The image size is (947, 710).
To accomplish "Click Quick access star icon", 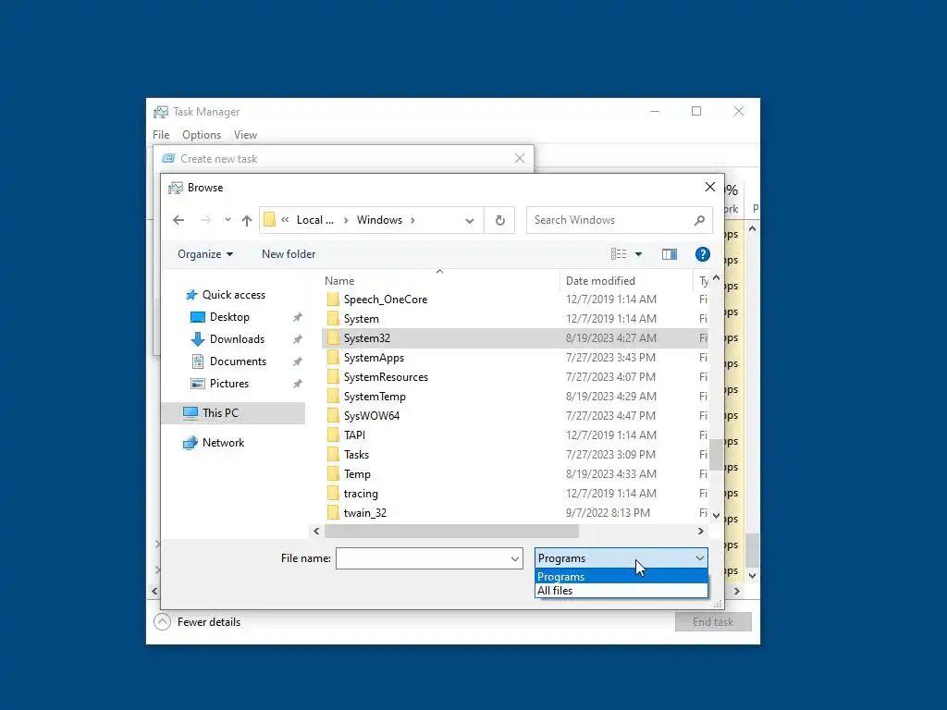I will point(191,295).
